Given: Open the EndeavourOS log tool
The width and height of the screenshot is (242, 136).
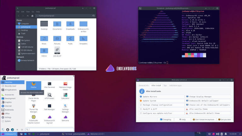Looking at the screenshot, I should point(49,120).
